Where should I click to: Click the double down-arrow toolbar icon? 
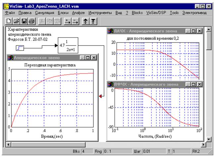click(93, 21)
